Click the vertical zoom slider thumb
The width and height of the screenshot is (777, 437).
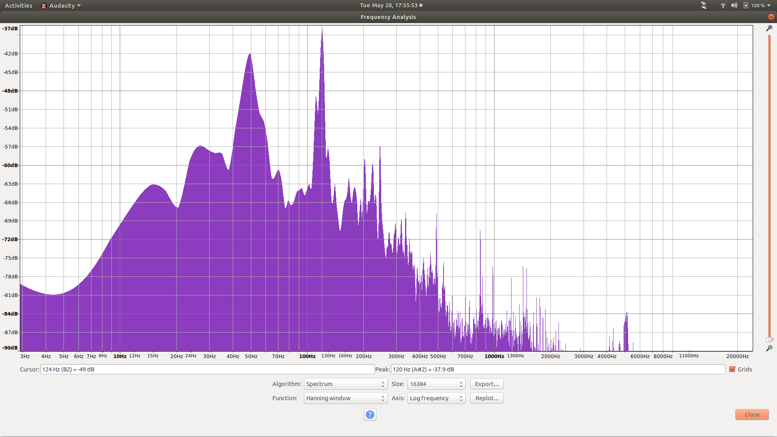point(769,339)
